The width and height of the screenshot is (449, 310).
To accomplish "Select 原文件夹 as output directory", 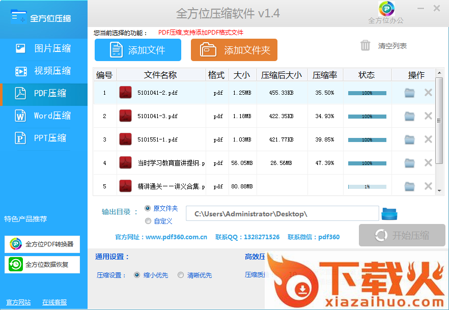I will [x=148, y=208].
